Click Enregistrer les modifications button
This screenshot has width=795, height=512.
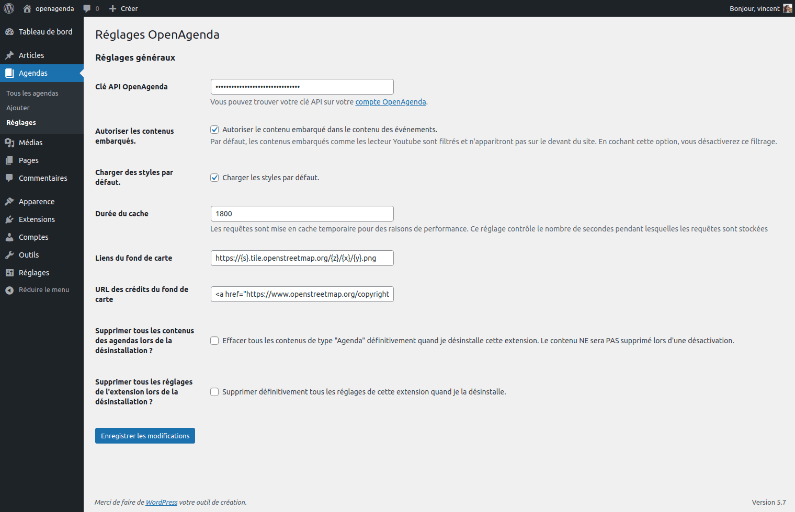click(x=145, y=436)
